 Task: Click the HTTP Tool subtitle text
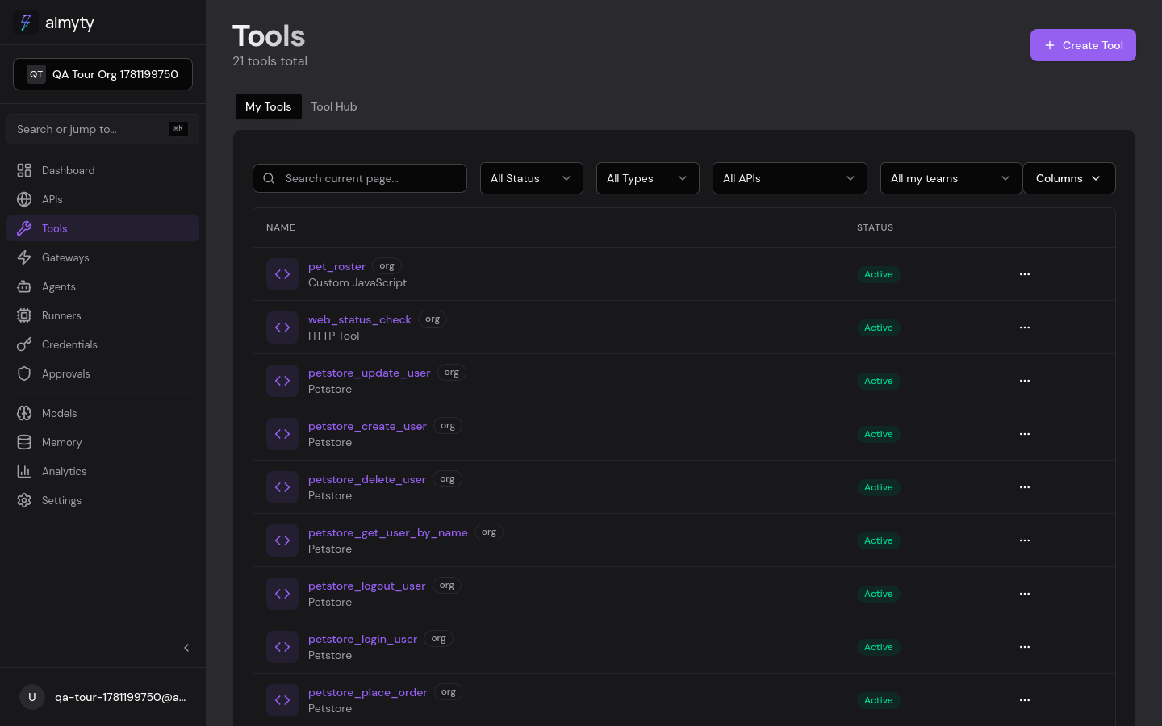pyautogui.click(x=333, y=336)
